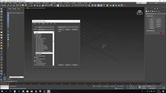Switch to the Quads tab
Viewport: 166px width, 93px height.
click(x=47, y=24)
